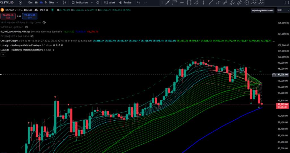Expand the favorite indicators dropdown arrow
The height and width of the screenshot is (153, 290).
tap(92, 3)
